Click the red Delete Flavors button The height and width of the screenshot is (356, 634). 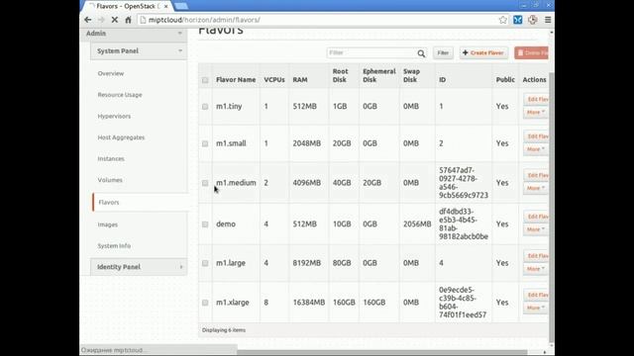tap(531, 52)
